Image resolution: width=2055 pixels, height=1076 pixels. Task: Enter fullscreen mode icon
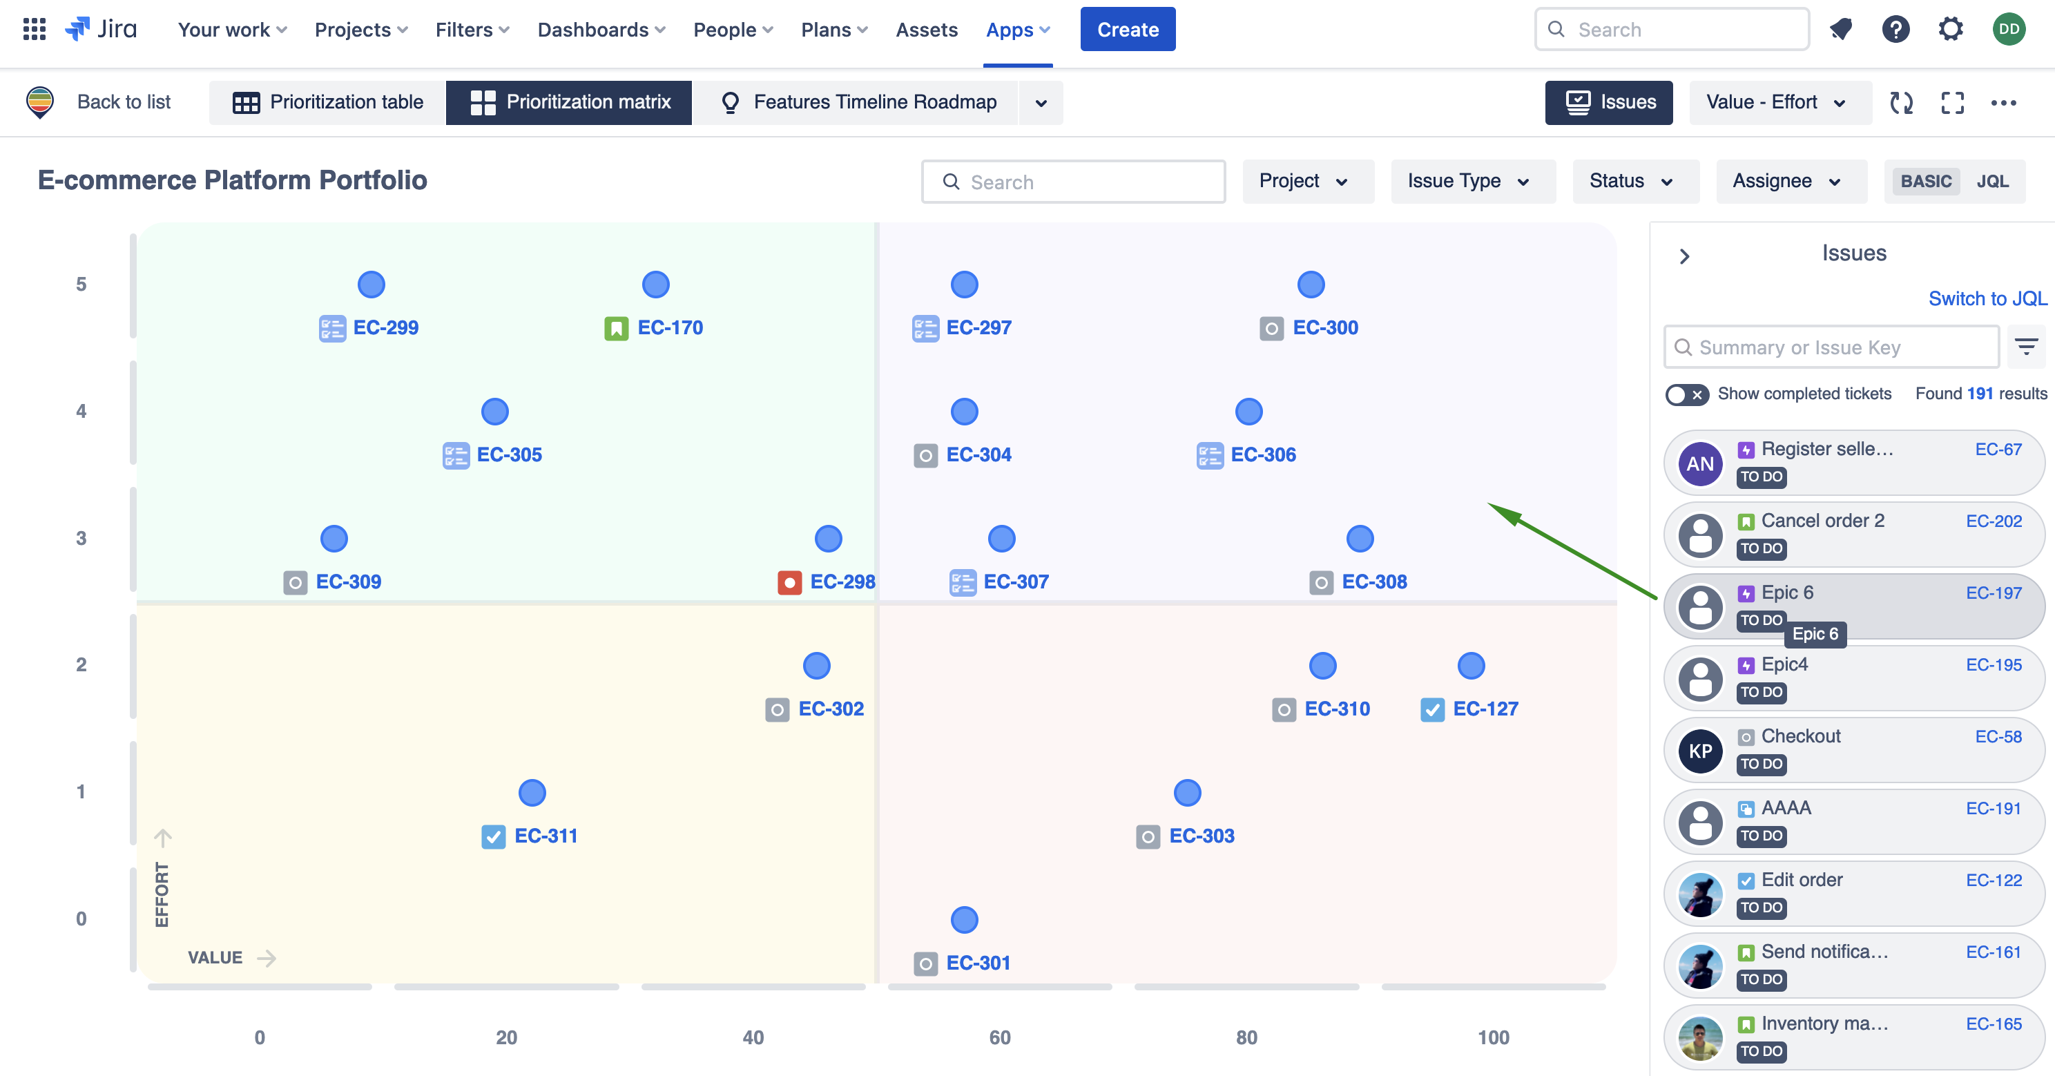point(1952,102)
